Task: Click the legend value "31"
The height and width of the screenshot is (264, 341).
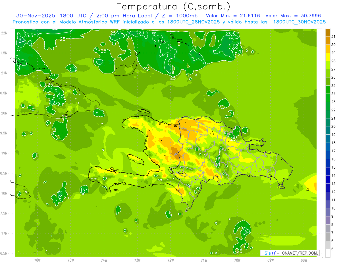Action: point(334,36)
